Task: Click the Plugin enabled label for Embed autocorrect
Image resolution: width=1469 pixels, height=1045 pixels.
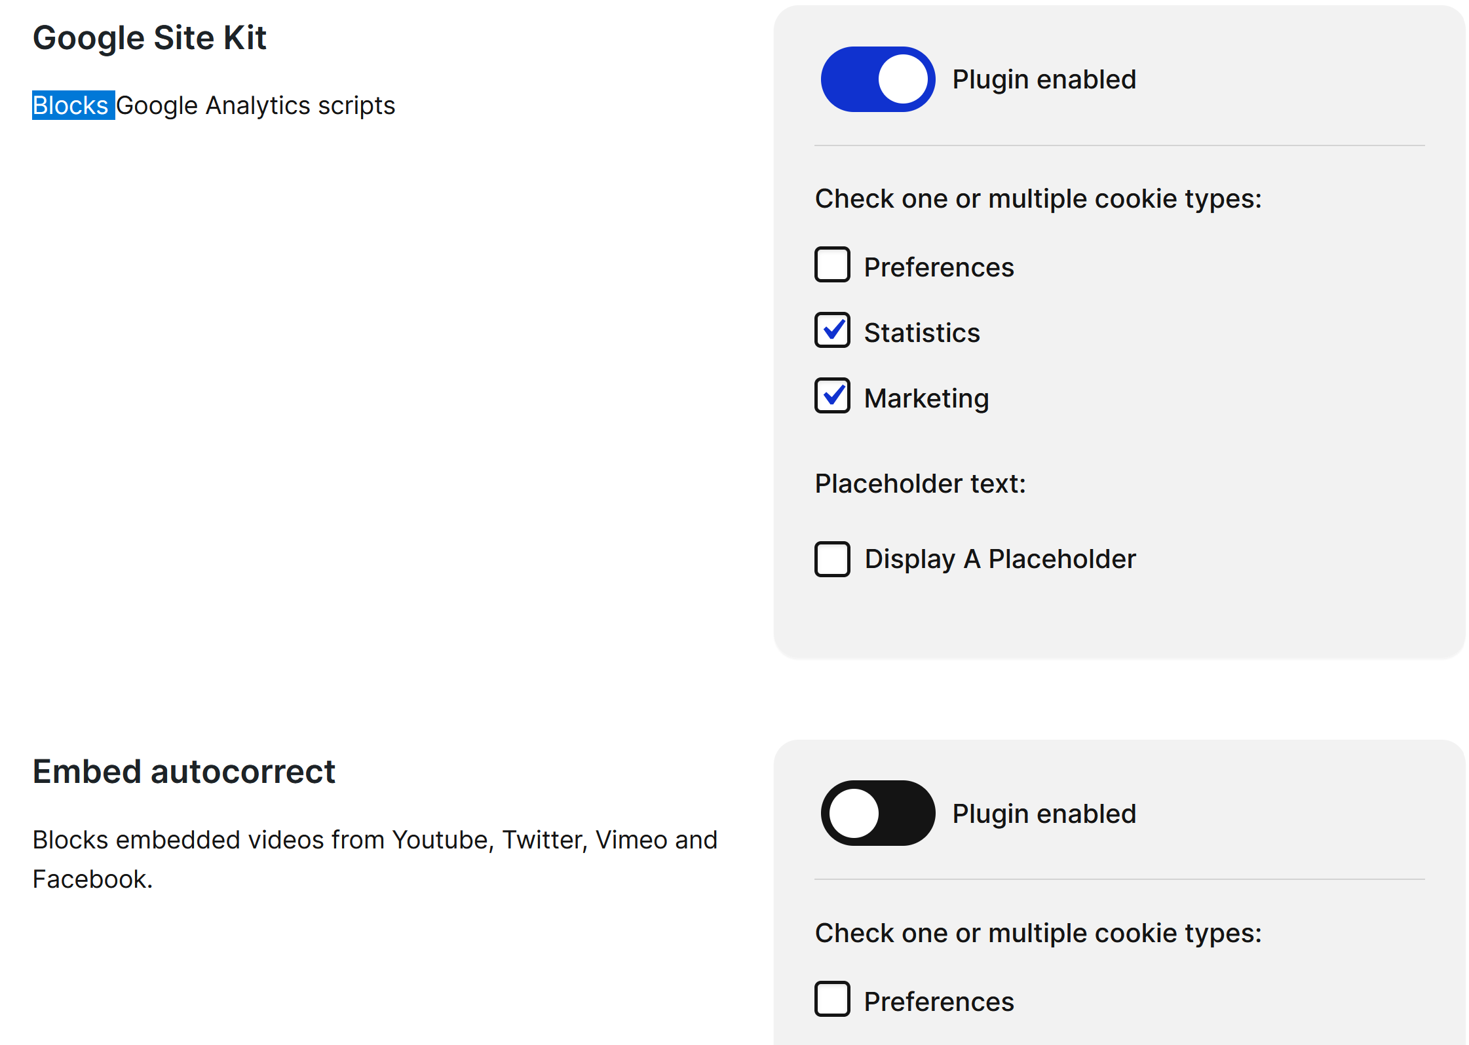Action: [x=1044, y=814]
